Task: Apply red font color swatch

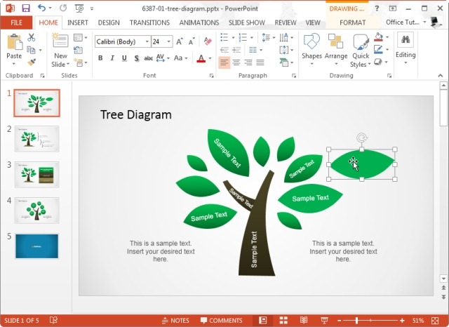Action: [201, 58]
